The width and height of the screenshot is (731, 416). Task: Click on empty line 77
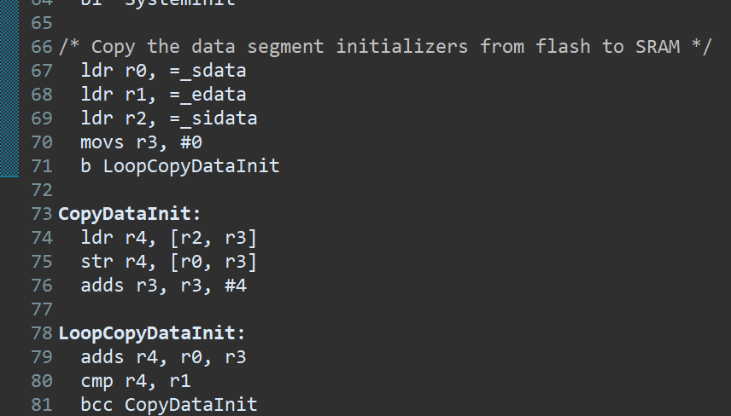click(373, 309)
